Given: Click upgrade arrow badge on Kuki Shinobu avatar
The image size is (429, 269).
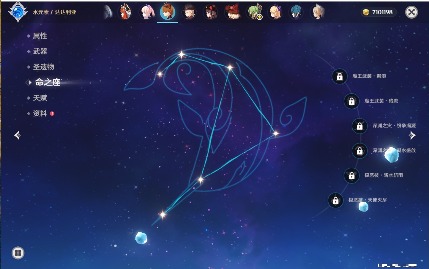Looking at the screenshot, I should 259,17.
